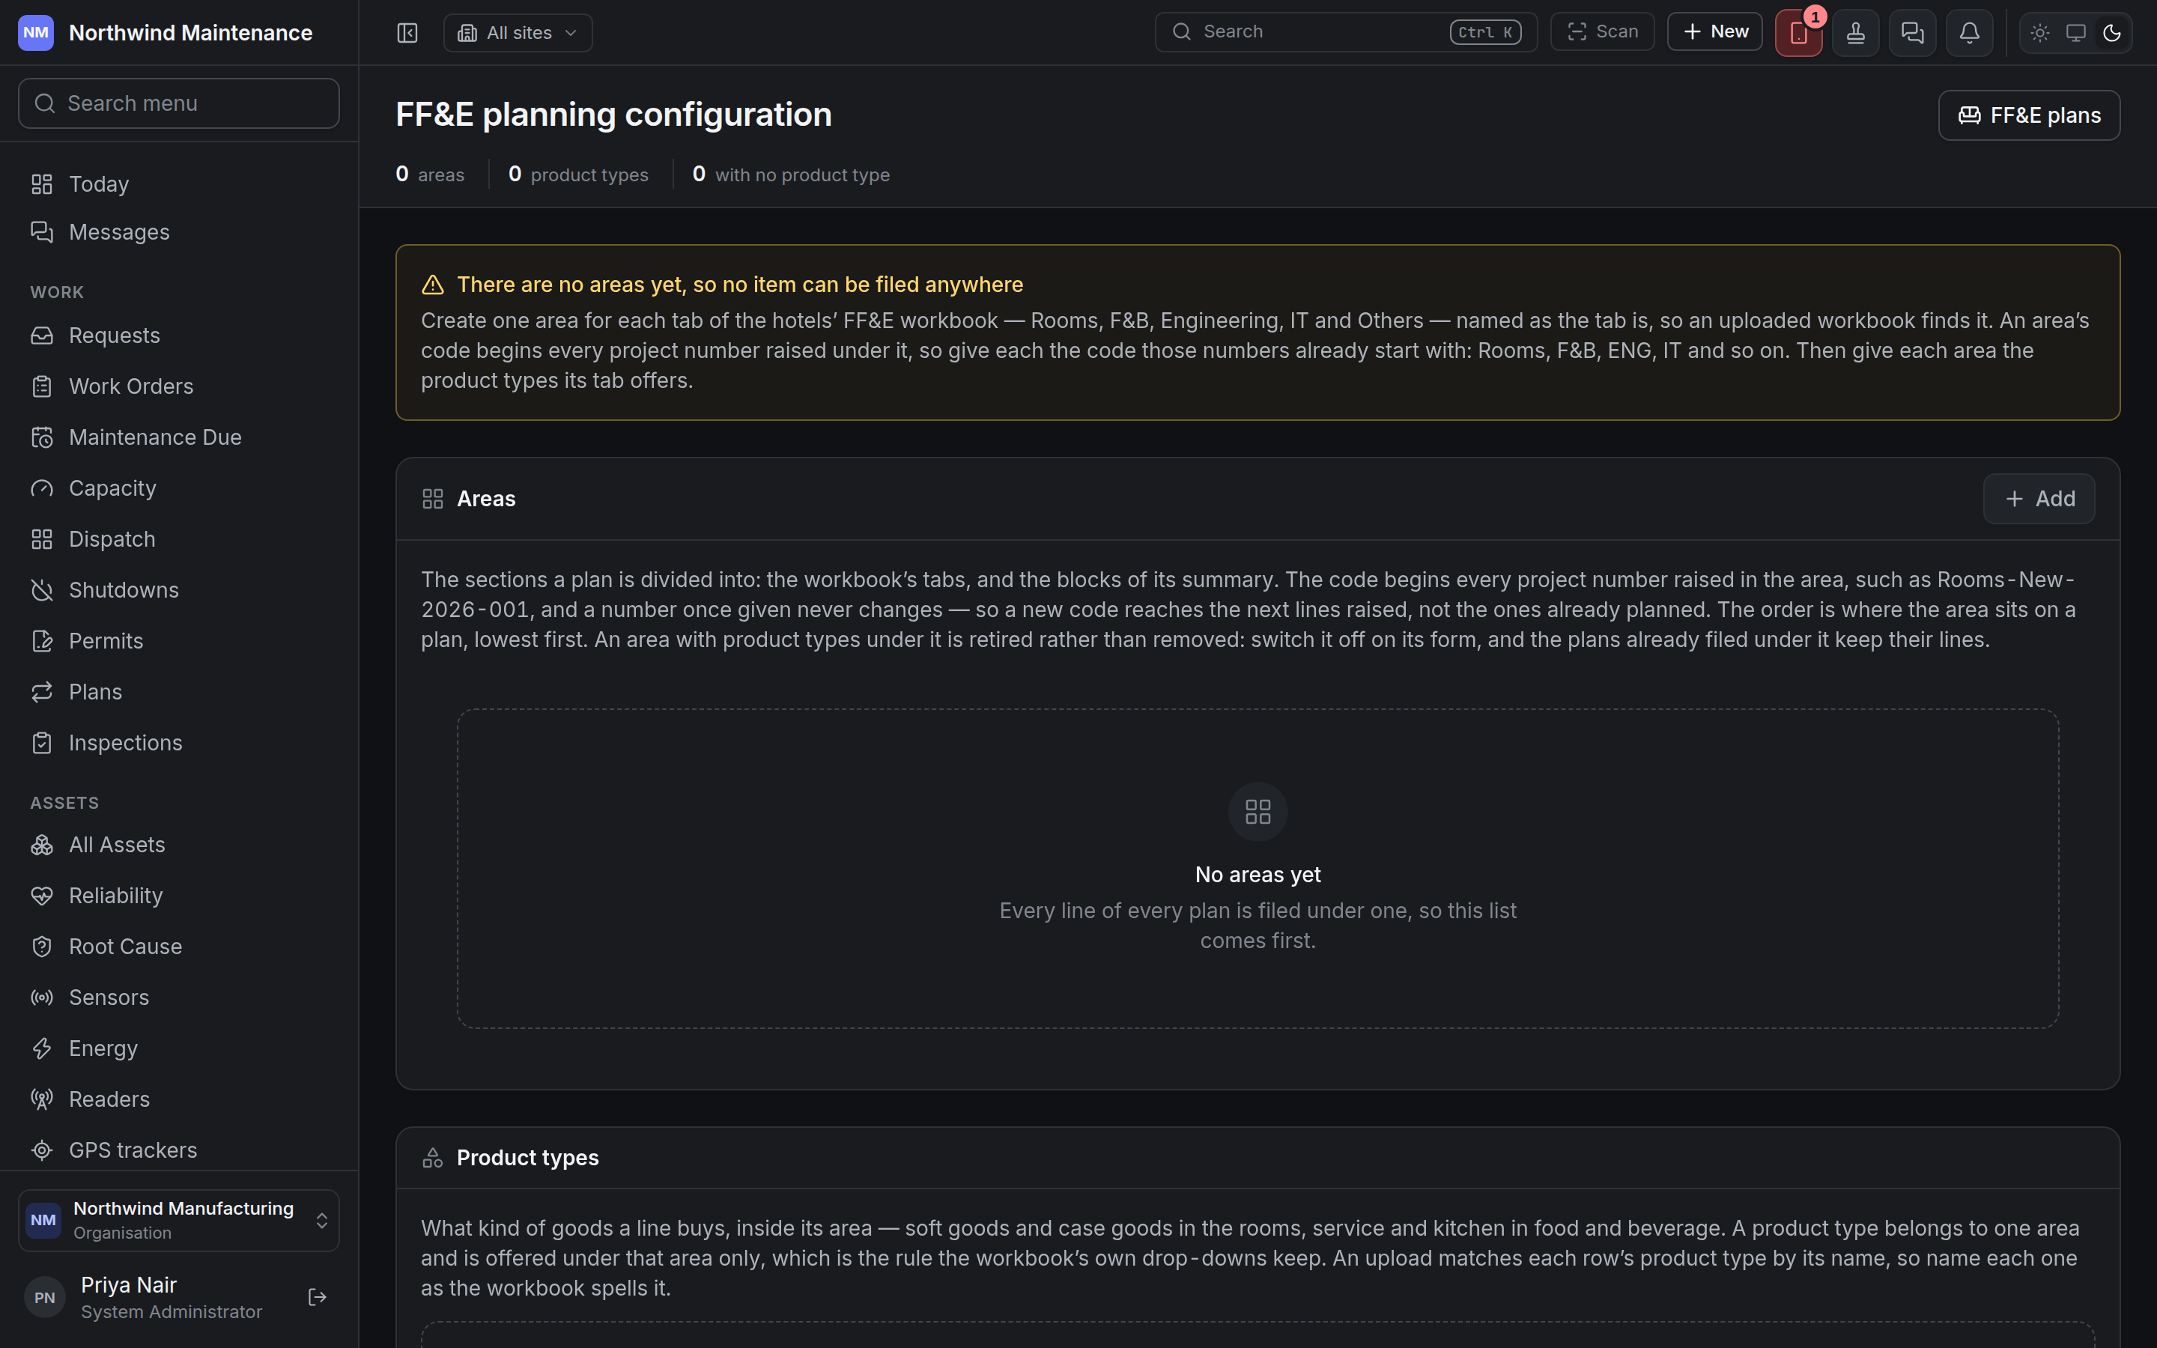Viewport: 2157px width, 1348px height.
Task: Go to Today in sidebar
Action: [178, 184]
